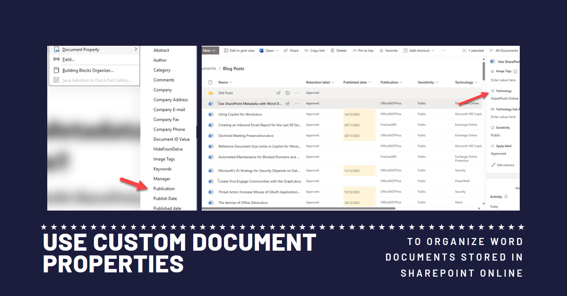The image size is (567, 296).
Task: Click share icon on Use SharePoint Metadata row
Action: click(287, 103)
